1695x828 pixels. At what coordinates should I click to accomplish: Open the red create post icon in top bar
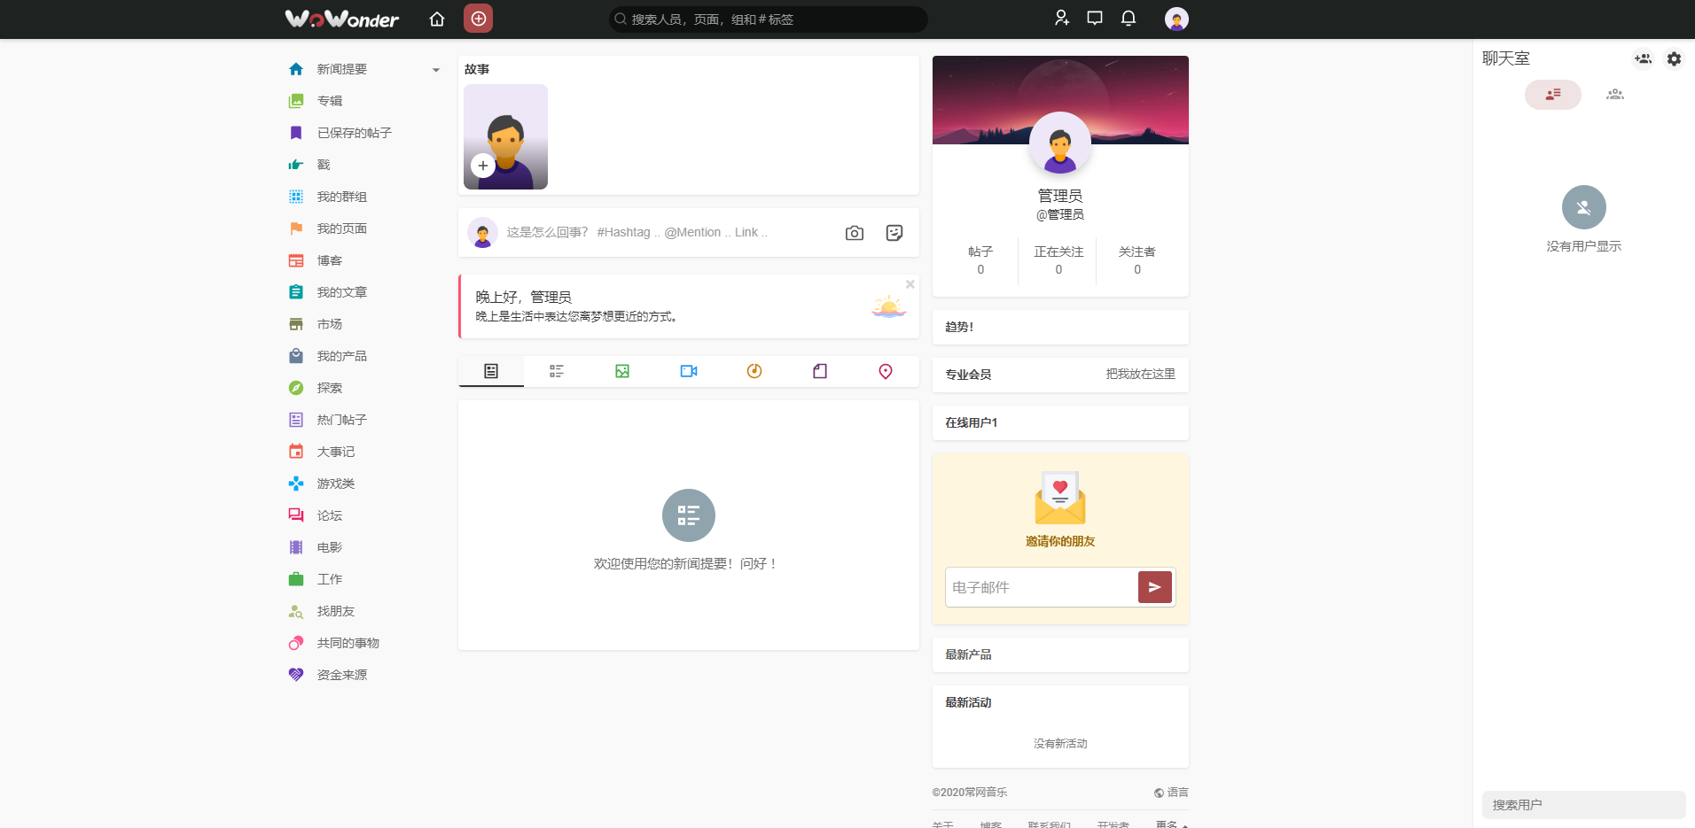click(x=478, y=19)
